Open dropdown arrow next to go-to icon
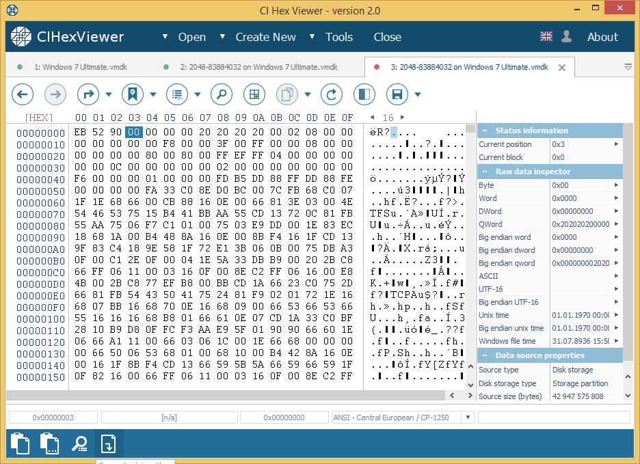 109,95
